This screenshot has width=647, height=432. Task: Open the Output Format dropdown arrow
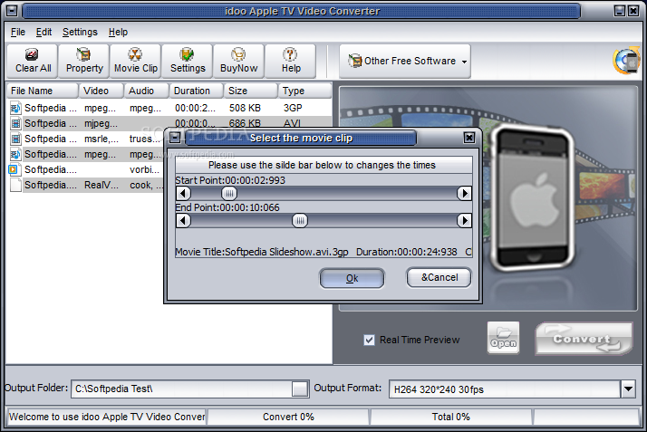pos(628,389)
